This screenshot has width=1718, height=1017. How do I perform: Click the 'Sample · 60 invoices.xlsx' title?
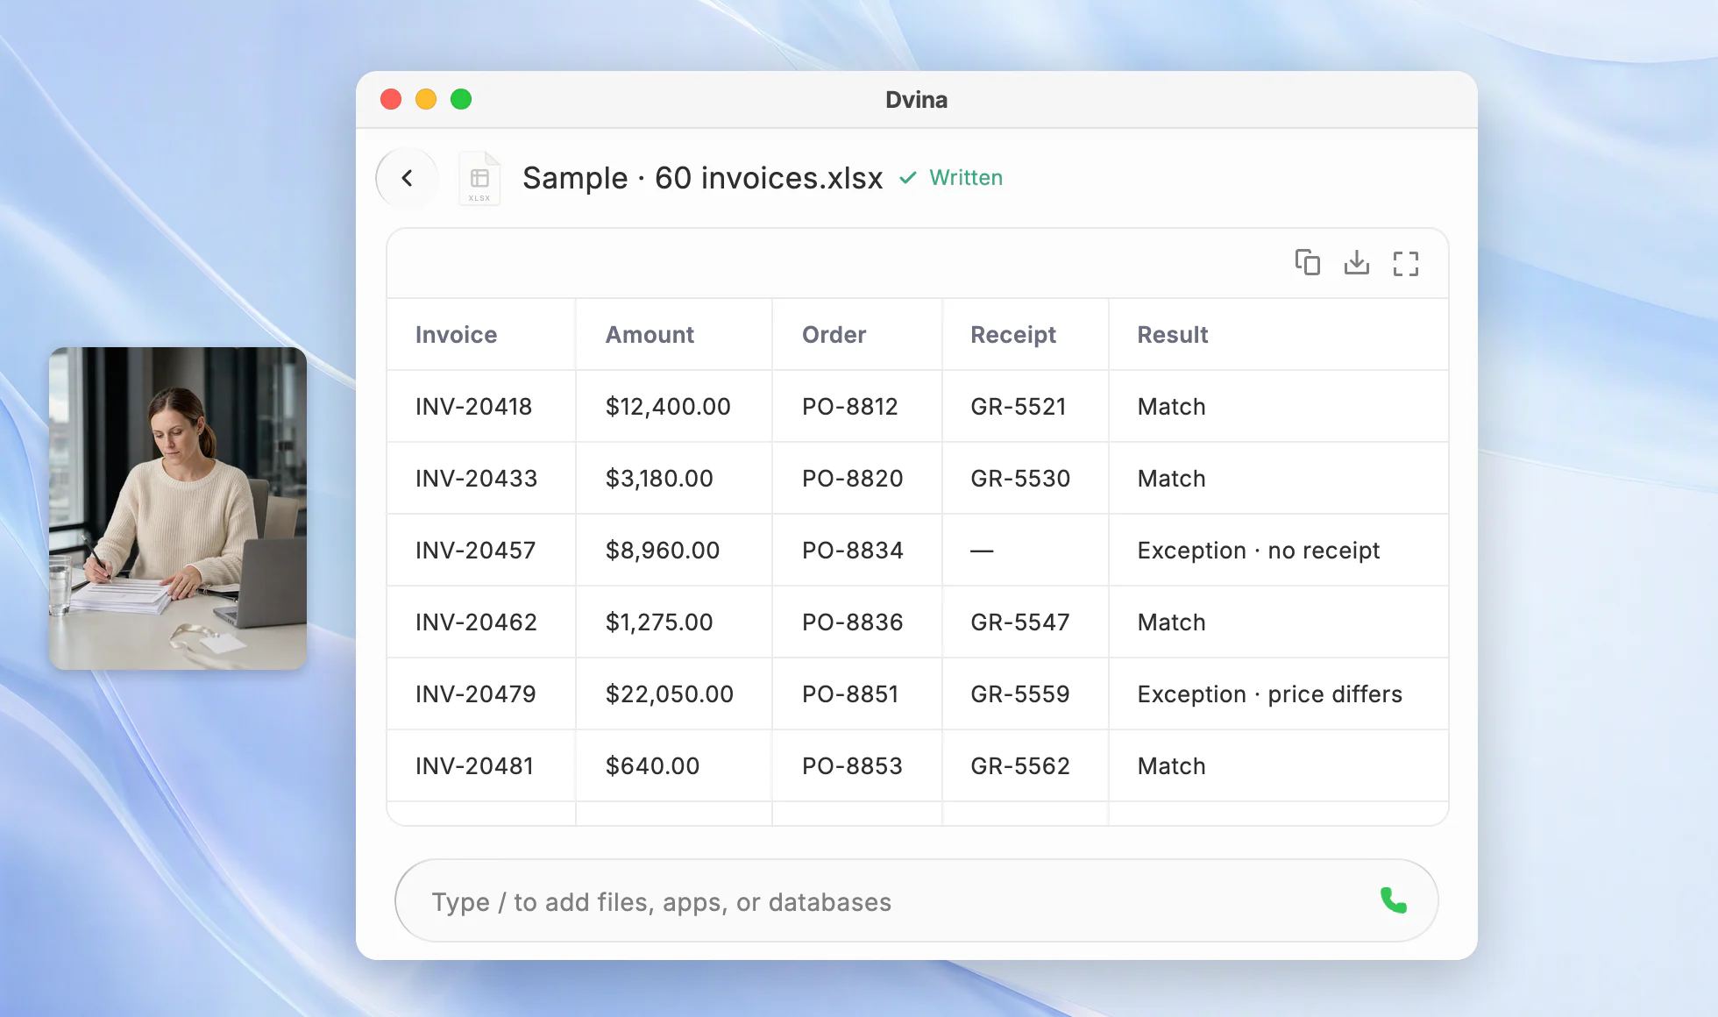(703, 178)
